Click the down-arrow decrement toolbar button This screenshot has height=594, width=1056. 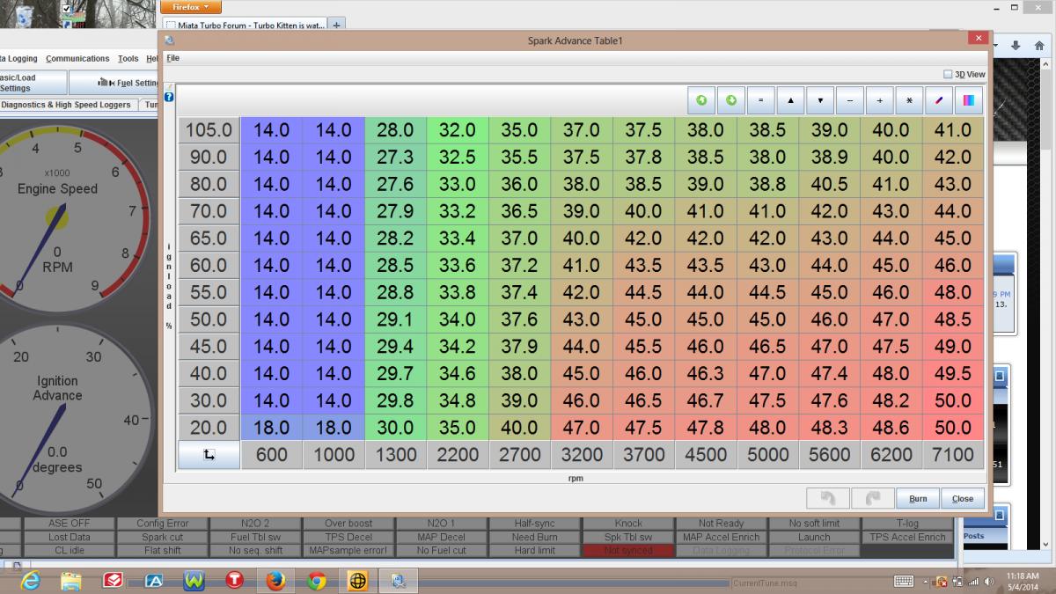[x=820, y=100]
